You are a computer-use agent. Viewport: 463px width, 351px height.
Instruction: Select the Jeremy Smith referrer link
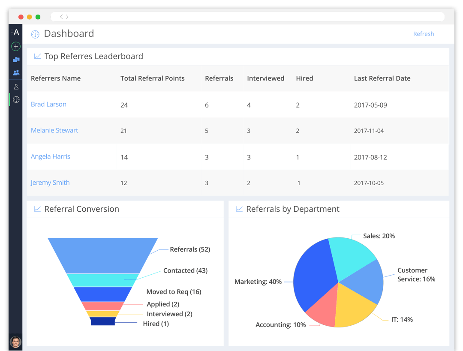click(50, 183)
